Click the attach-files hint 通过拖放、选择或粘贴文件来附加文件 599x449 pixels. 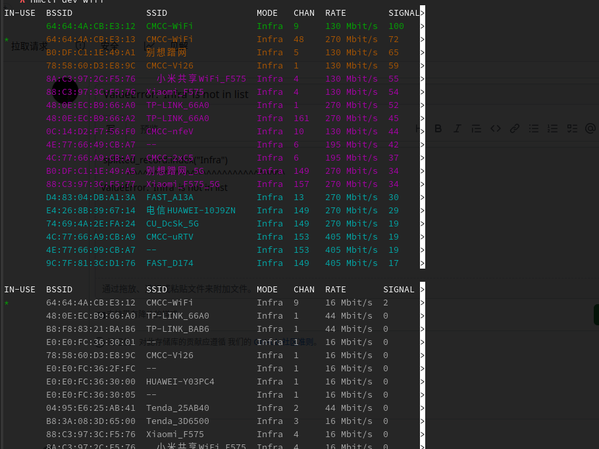(x=177, y=288)
